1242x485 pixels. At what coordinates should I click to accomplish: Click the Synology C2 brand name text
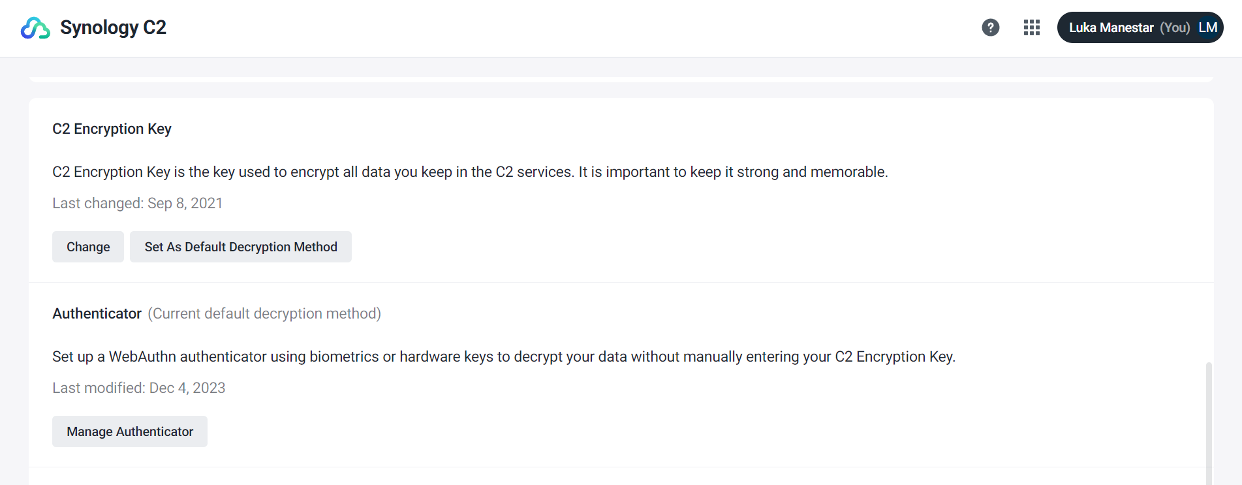113,27
